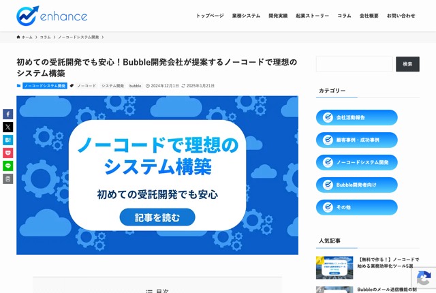Click the 人気記事 sidebar heading
This screenshot has height=293, width=436.
tap(330, 241)
